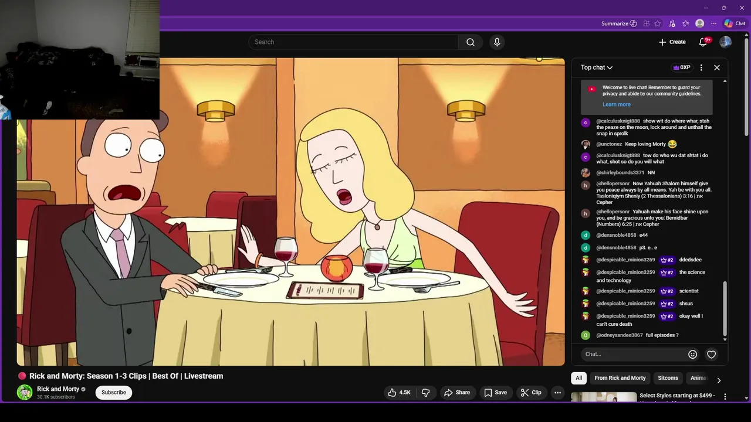Click the Select Styles starting at $499 title
This screenshot has height=422, width=751.
pyautogui.click(x=677, y=396)
